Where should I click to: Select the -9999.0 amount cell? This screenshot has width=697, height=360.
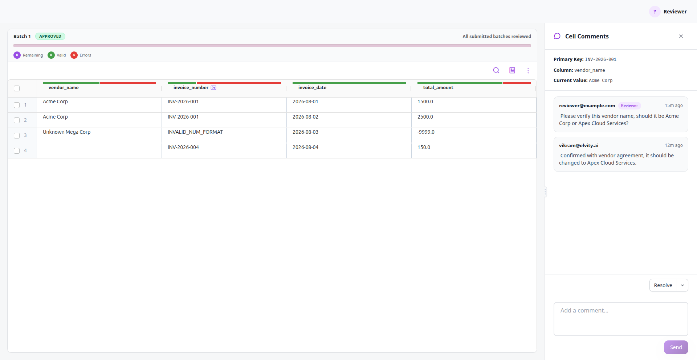(474, 135)
